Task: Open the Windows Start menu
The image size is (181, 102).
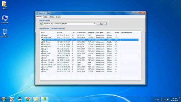Action: coord(3,99)
